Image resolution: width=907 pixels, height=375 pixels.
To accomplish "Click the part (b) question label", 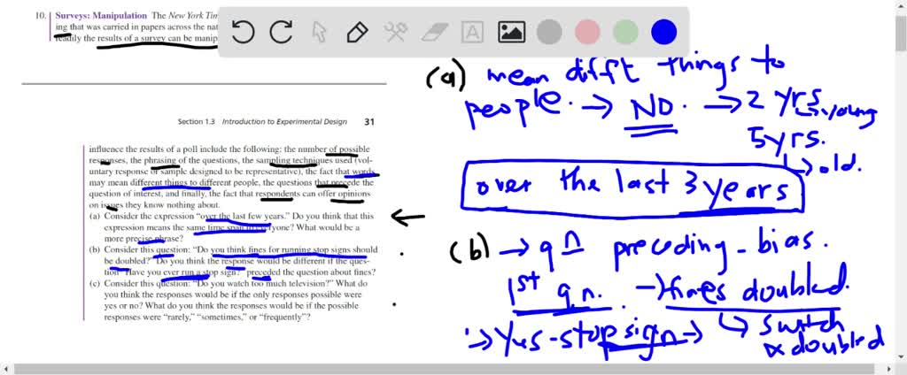I will pyautogui.click(x=94, y=250).
